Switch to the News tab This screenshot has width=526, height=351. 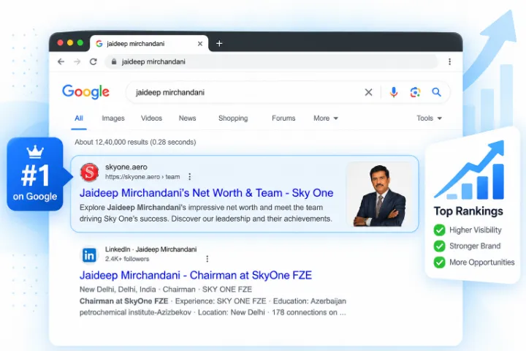pyautogui.click(x=187, y=118)
